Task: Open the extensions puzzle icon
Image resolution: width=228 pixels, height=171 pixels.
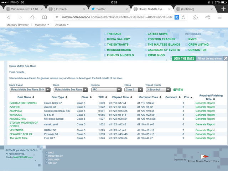Action: tap(196, 17)
